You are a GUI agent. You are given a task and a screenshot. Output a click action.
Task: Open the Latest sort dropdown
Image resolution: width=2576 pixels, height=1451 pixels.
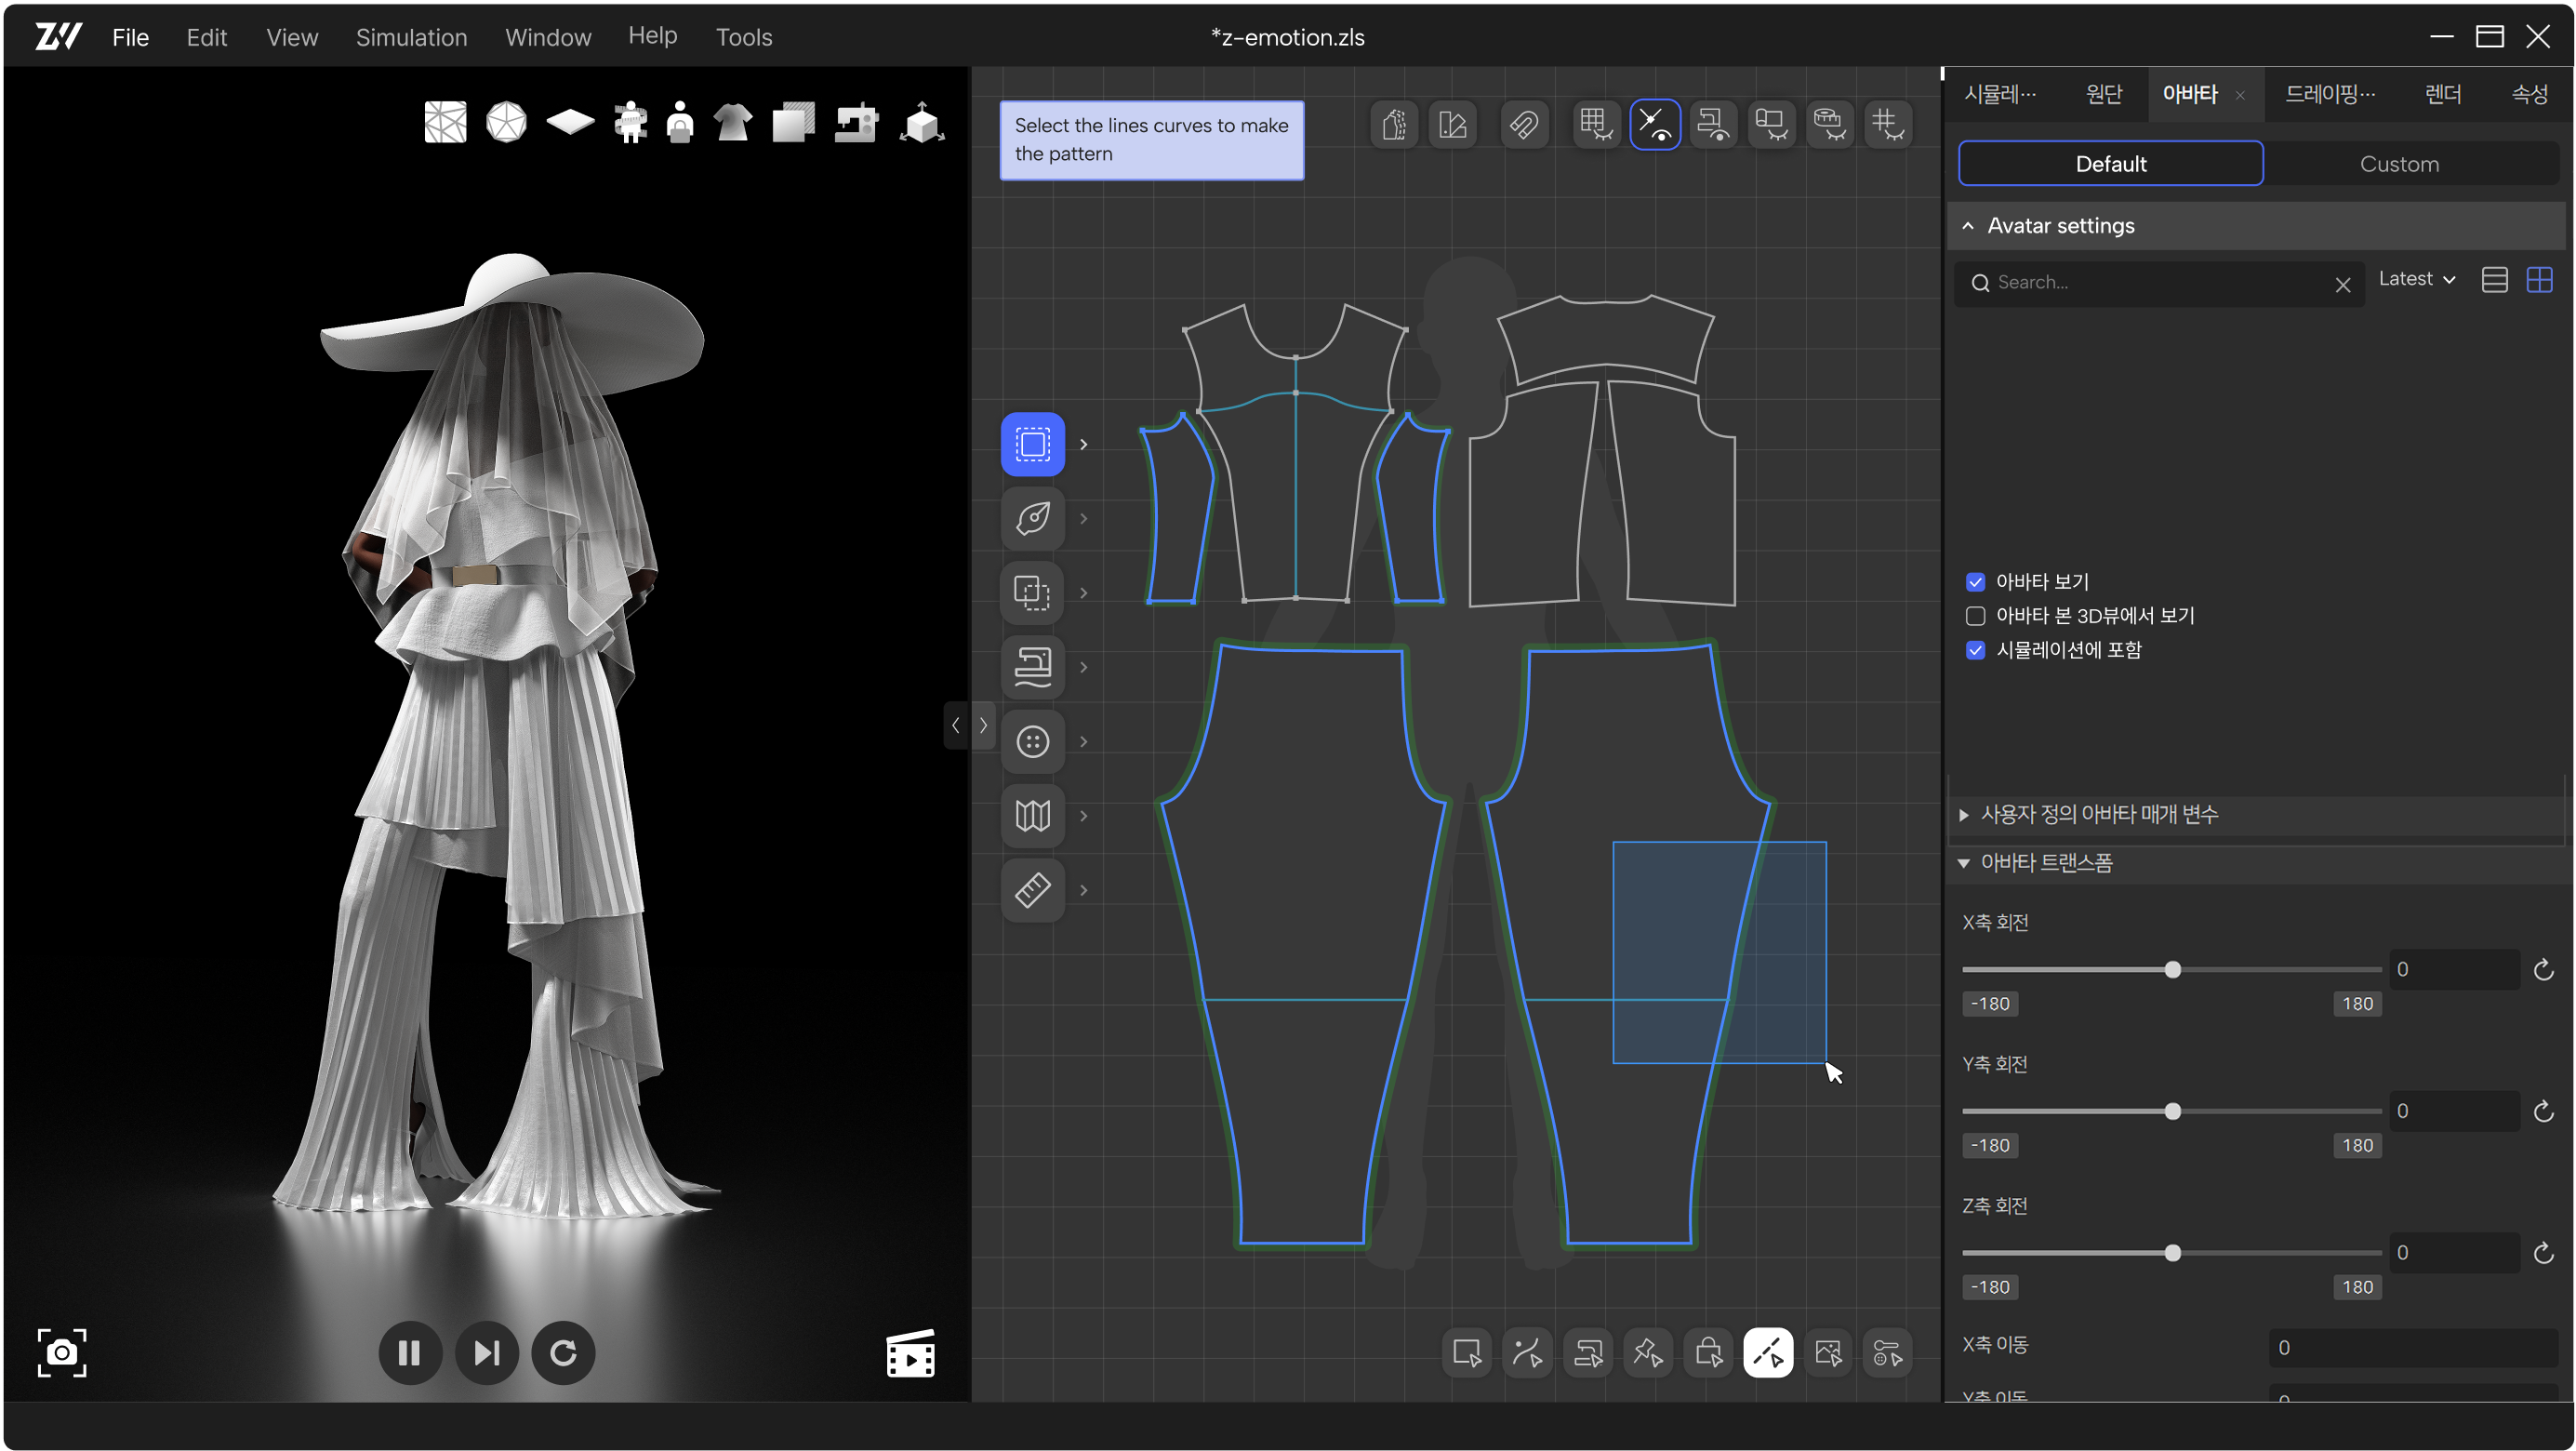[2416, 279]
